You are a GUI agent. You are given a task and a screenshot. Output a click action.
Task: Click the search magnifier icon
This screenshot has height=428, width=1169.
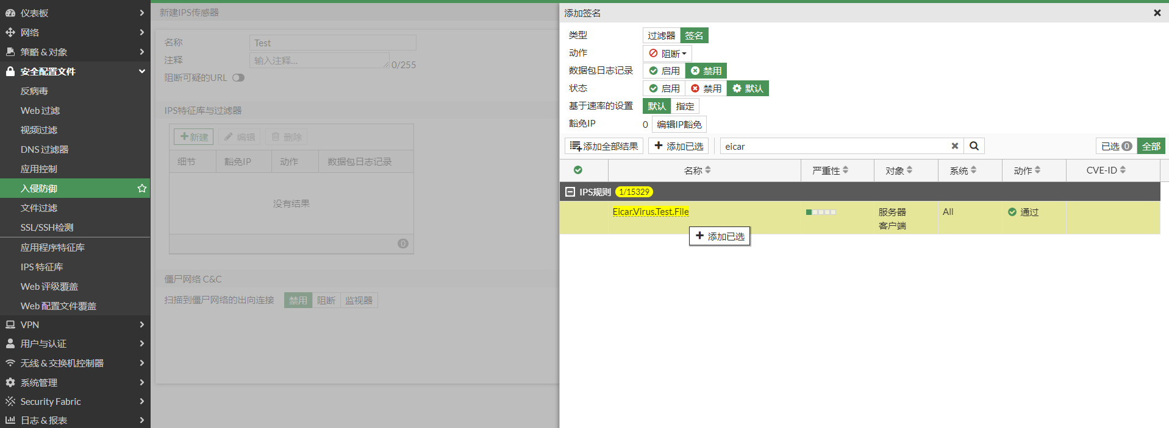[974, 146]
